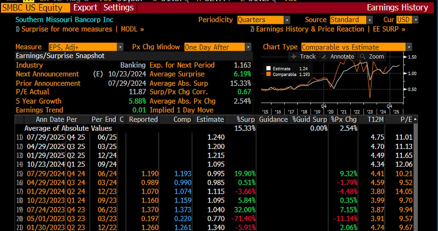Select row 17) dated 01/29/2024

[x=214, y=191]
